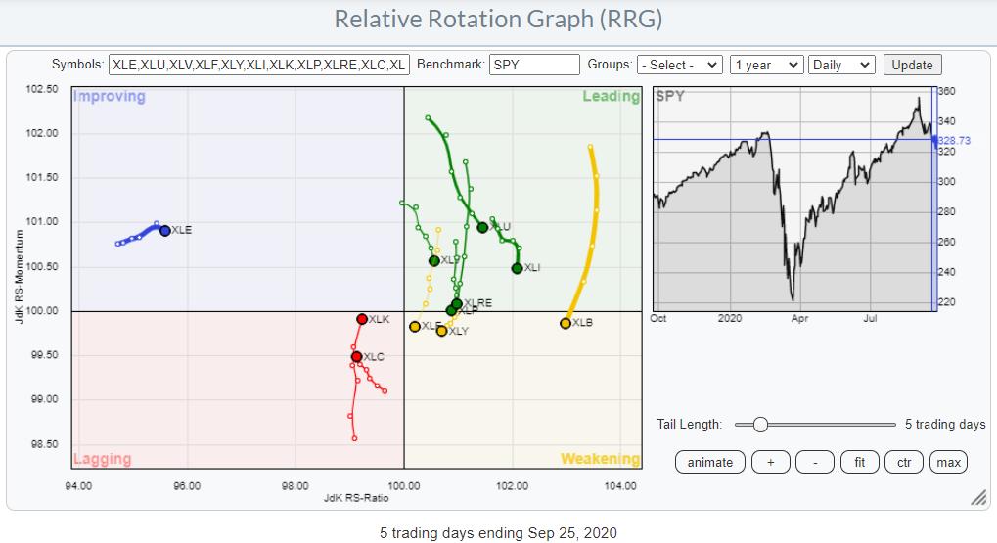Select the XLK red data point
The height and width of the screenshot is (543, 997).
(x=362, y=319)
